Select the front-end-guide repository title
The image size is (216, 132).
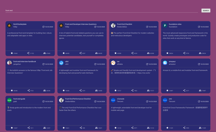(19, 99)
